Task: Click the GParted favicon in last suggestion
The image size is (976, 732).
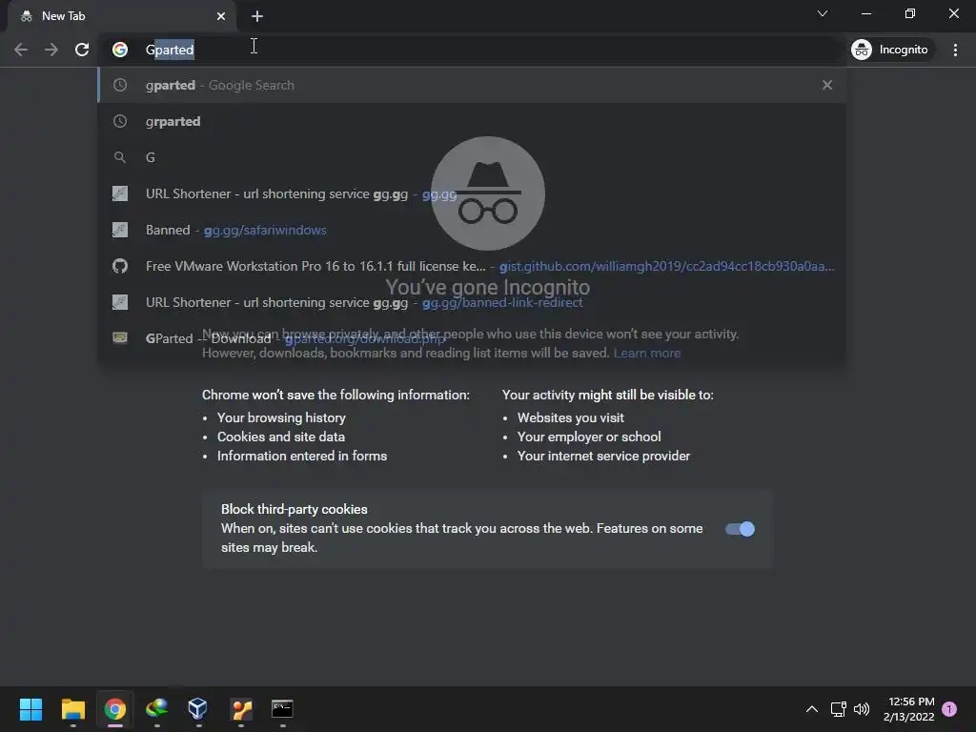Action: (120, 337)
